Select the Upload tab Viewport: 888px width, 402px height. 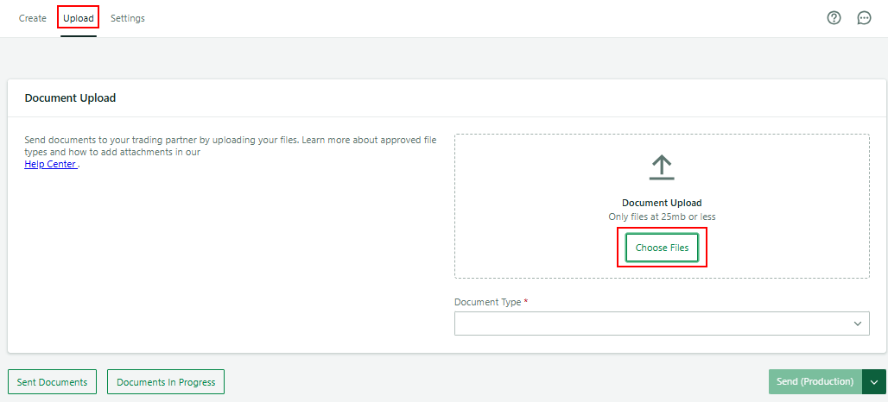pos(79,18)
